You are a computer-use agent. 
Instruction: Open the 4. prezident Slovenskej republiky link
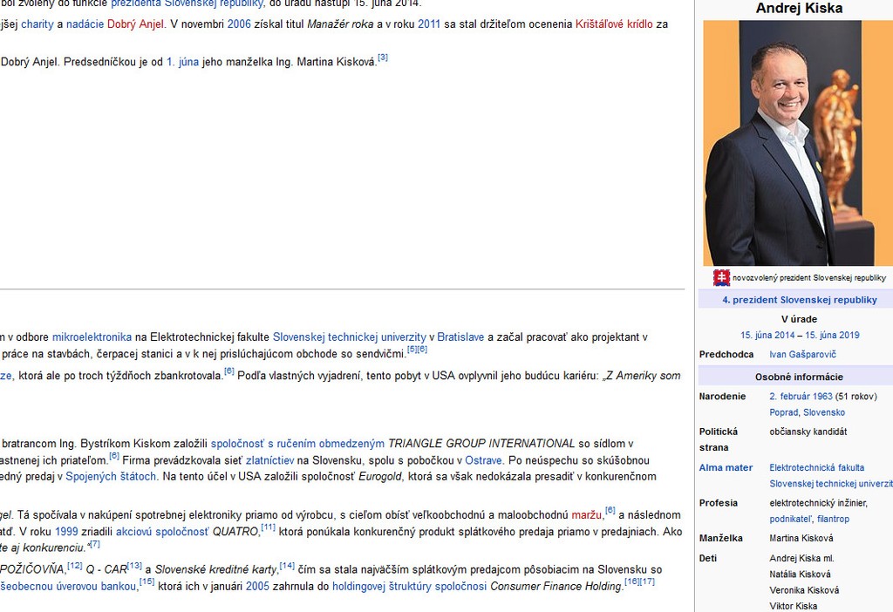pyautogui.click(x=800, y=300)
